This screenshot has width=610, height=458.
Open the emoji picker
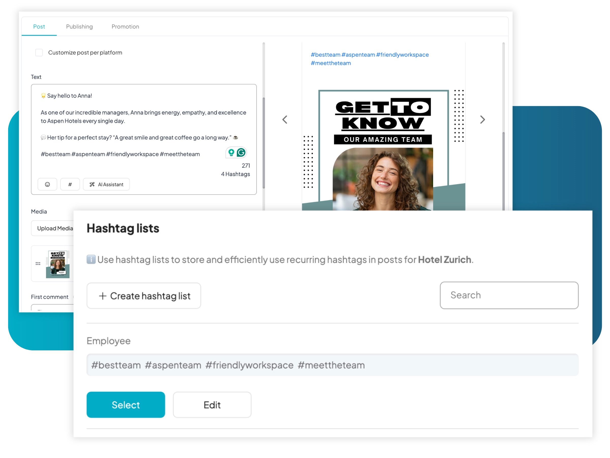pos(48,184)
